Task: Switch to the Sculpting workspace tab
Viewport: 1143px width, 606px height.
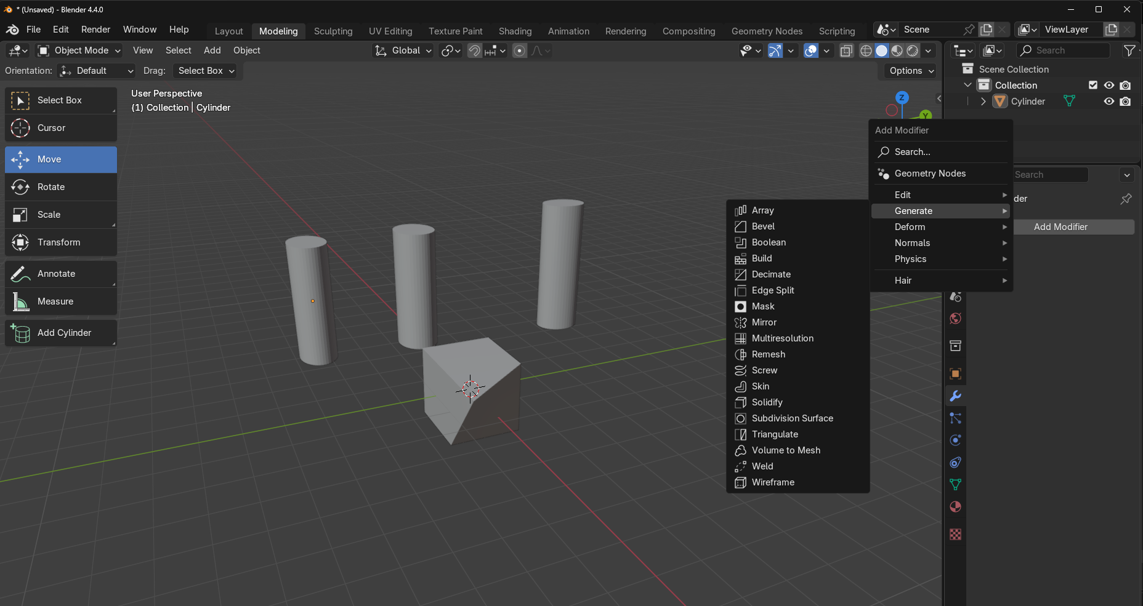Action: coord(333,31)
